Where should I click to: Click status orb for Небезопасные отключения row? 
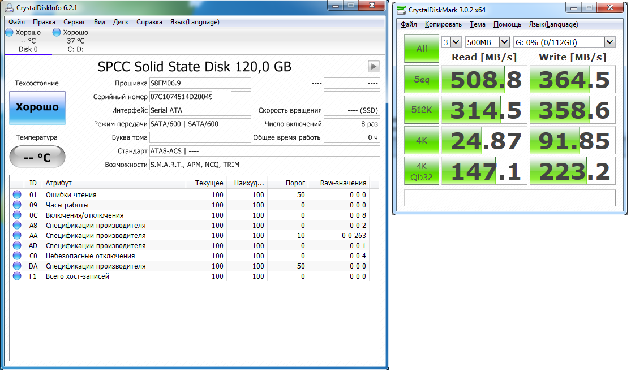(17, 256)
